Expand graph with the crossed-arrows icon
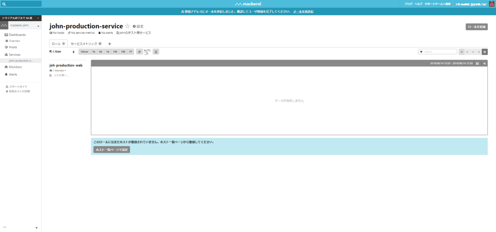This screenshot has height=232, width=496. coord(477,63)
